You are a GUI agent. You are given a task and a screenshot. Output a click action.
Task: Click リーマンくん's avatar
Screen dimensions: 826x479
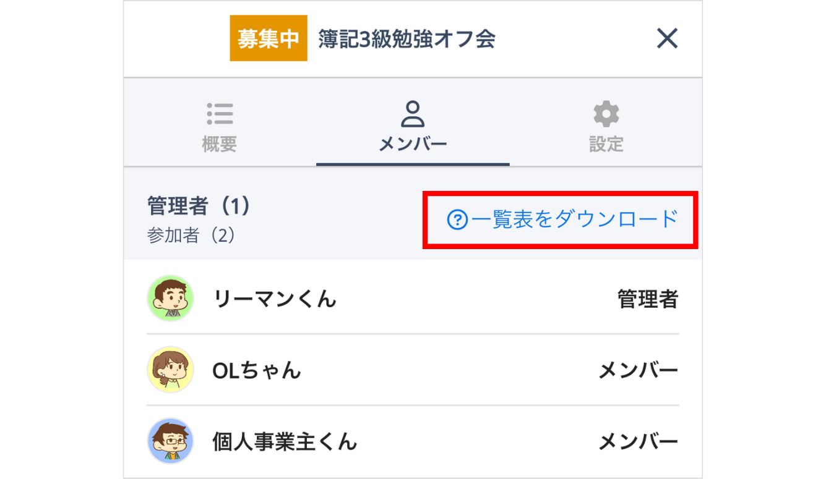pyautogui.click(x=171, y=299)
